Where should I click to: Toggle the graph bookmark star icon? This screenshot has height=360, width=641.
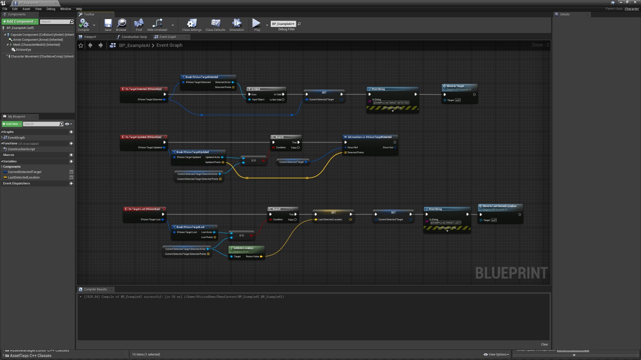[x=81, y=46]
